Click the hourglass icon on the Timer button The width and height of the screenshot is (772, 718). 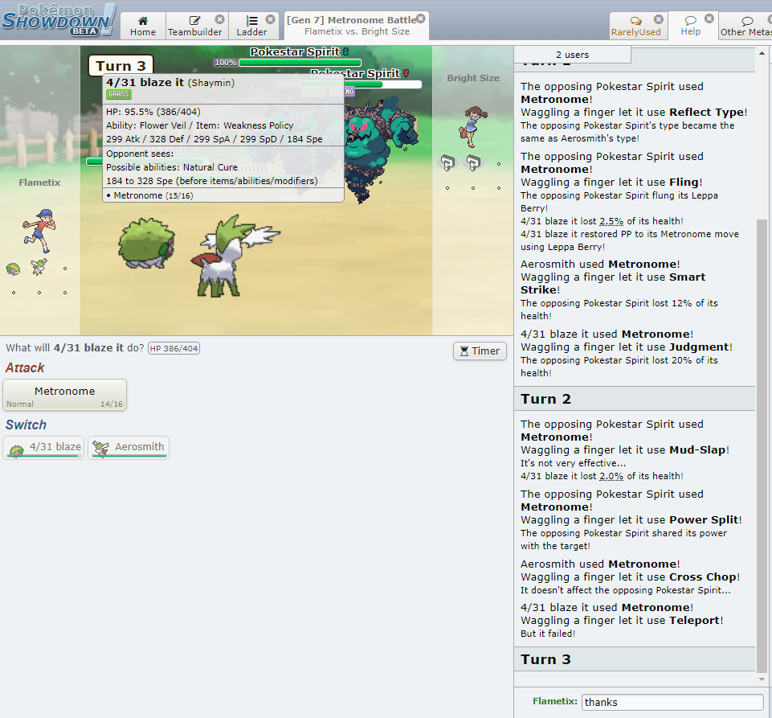click(464, 351)
